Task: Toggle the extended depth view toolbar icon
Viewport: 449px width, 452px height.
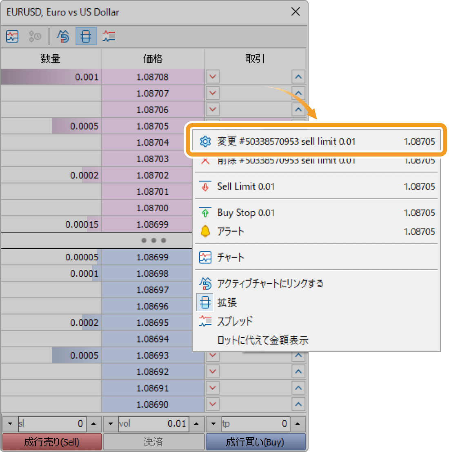Action: [x=86, y=37]
